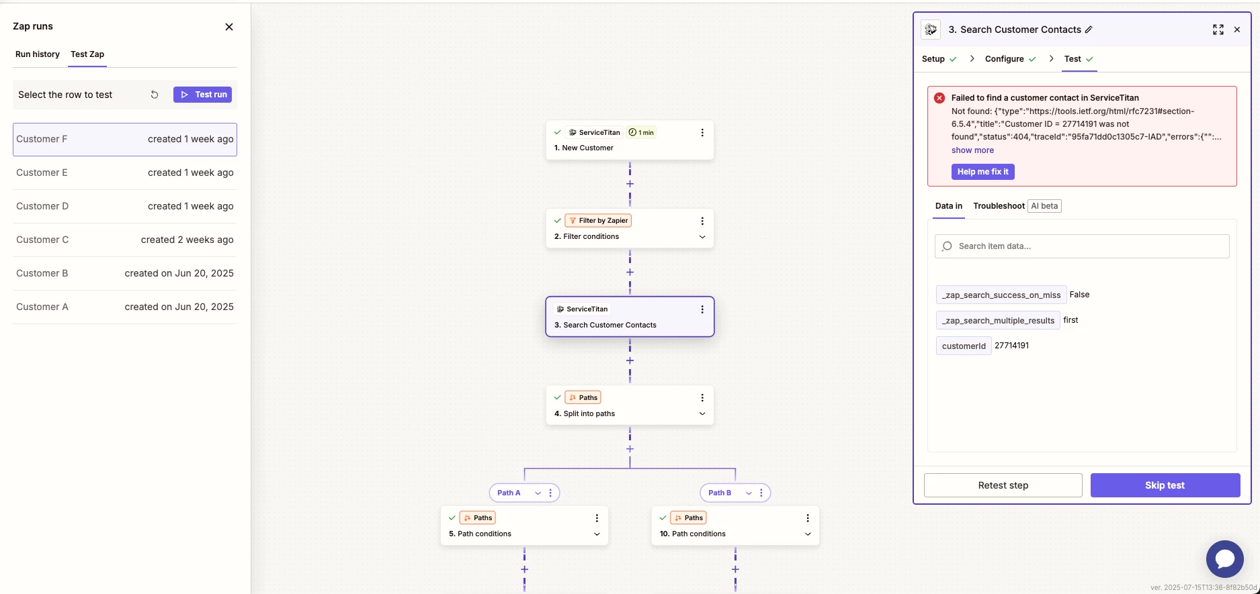
Task: Add step below Filter conditions with plus icon
Action: (x=630, y=273)
